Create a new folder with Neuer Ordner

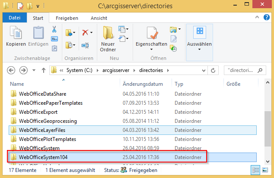point(108,39)
